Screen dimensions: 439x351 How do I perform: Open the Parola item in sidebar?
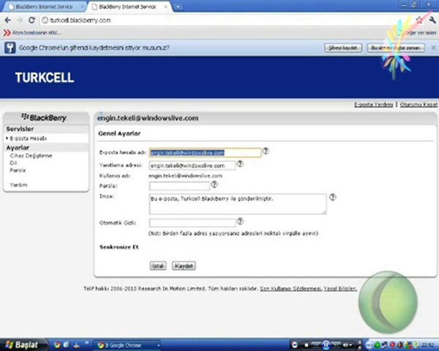[18, 170]
